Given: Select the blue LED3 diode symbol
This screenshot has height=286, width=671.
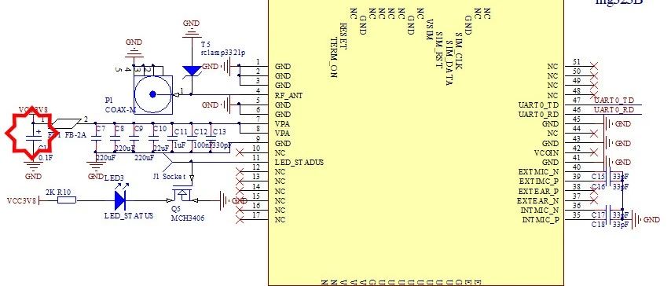Looking at the screenshot, I should pyautogui.click(x=120, y=200).
